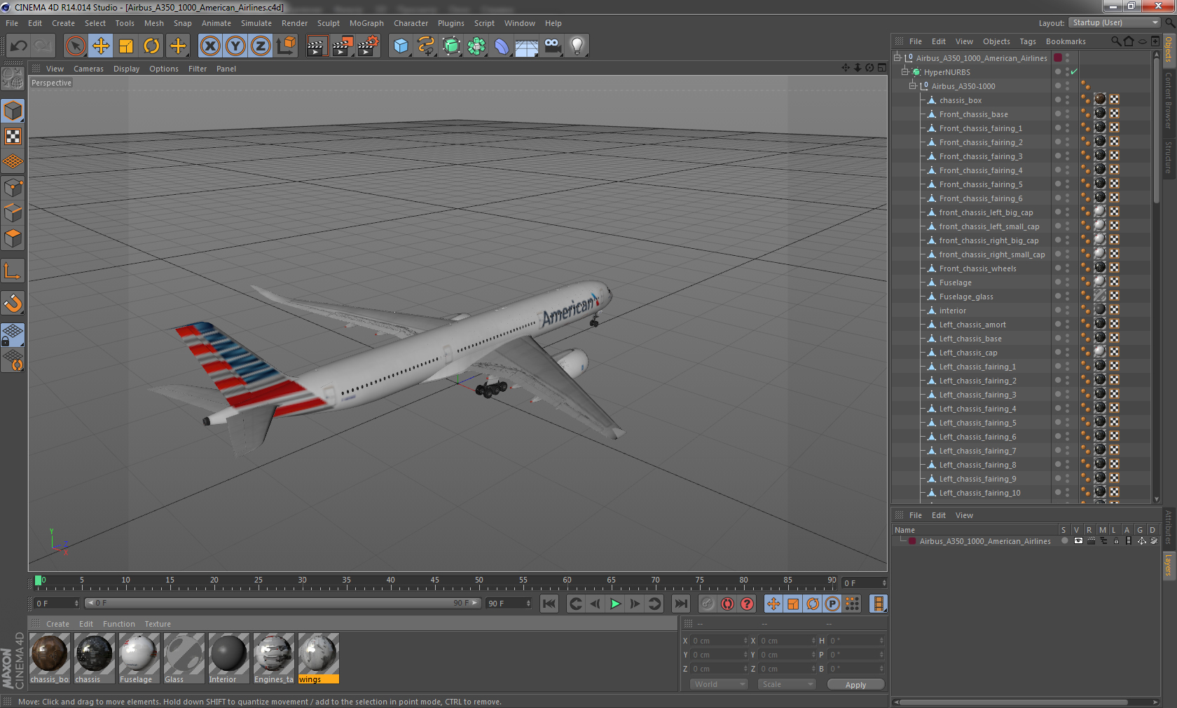The height and width of the screenshot is (708, 1177).
Task: Activate the Scale tool
Action: point(126,46)
